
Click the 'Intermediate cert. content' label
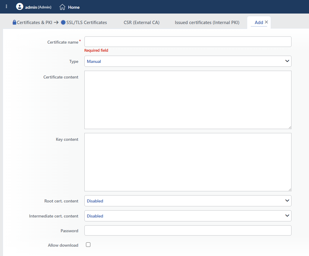pos(54,216)
